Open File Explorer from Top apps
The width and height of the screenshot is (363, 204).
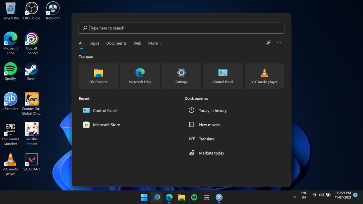tap(98, 76)
